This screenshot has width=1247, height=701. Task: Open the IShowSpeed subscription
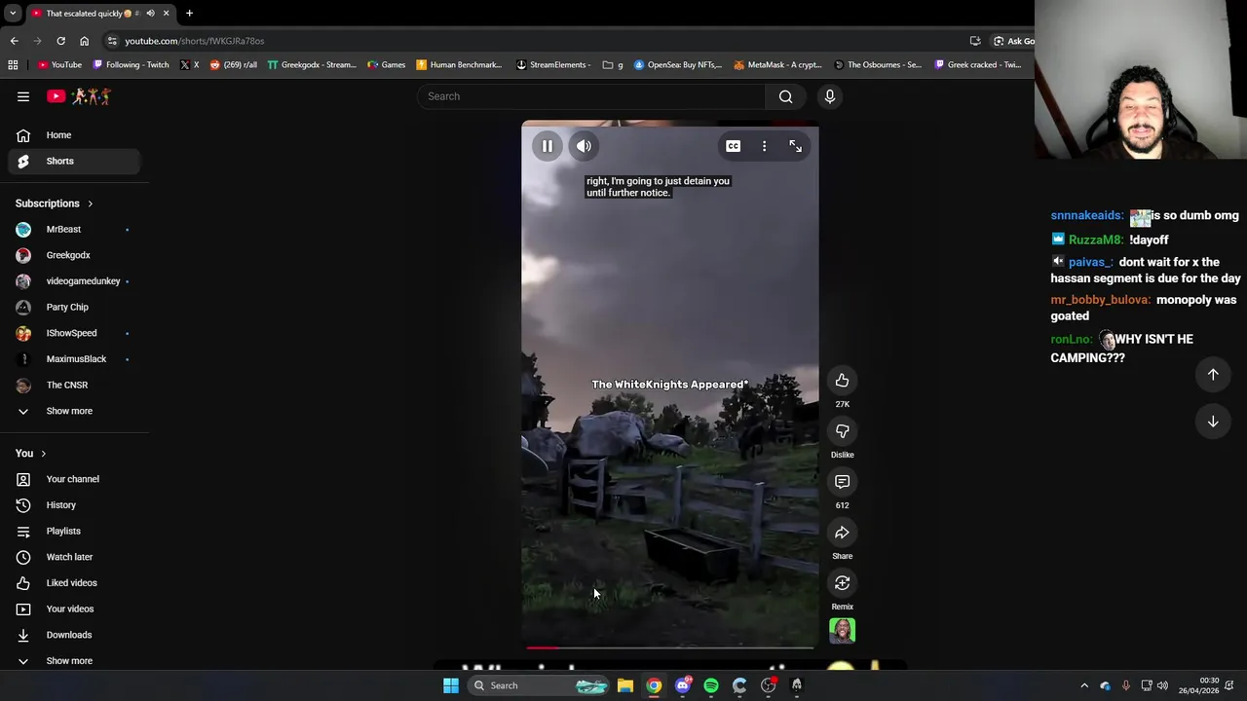(74, 333)
